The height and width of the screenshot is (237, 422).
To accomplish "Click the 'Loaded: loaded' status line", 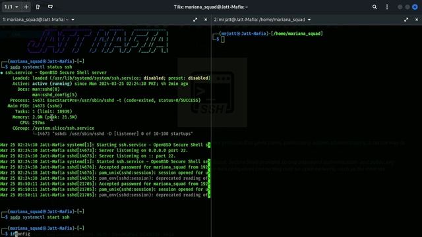I will [111, 78].
